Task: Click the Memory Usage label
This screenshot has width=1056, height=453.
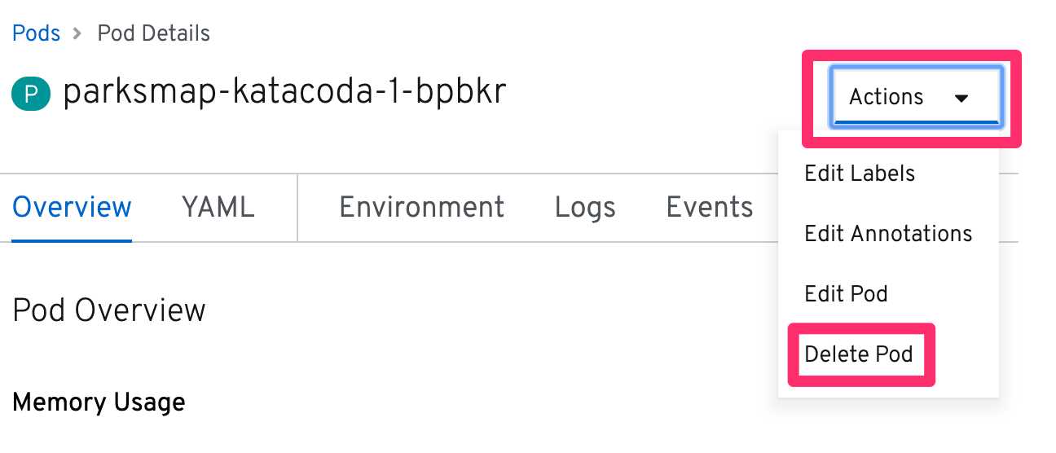Action: 99,402
